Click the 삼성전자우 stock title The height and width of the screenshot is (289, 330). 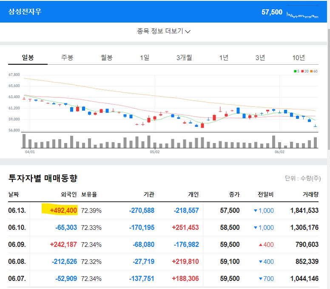click(25, 11)
